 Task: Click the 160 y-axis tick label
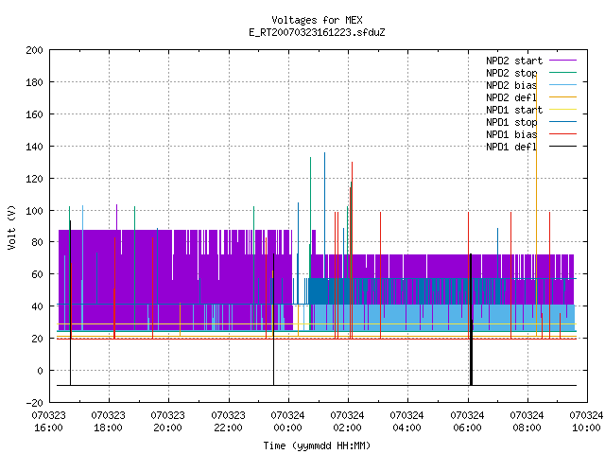pyautogui.click(x=34, y=114)
